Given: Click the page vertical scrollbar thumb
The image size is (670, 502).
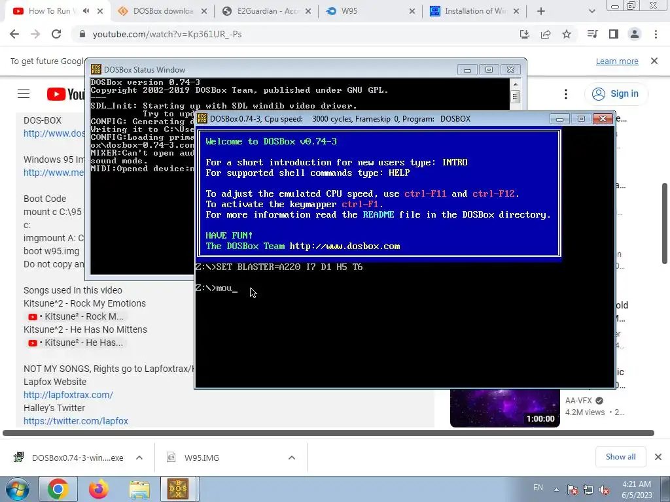Looking at the screenshot, I should (x=665, y=224).
